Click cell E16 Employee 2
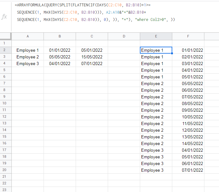 pyautogui.click(x=156, y=143)
